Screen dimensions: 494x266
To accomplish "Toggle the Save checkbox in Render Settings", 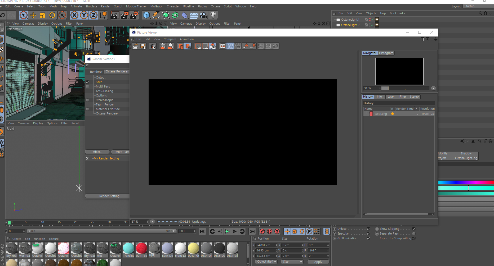I will (x=88, y=82).
